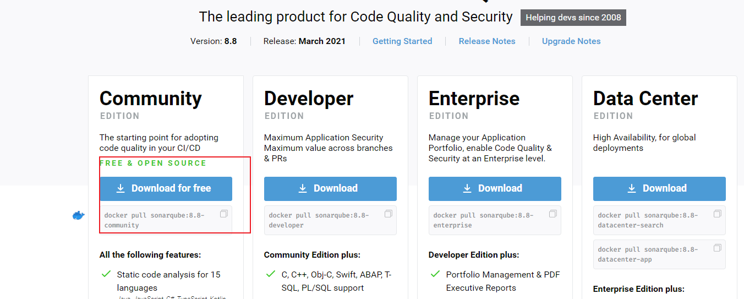The width and height of the screenshot is (744, 299).
Task: Open the Upgrade Notes link
Action: 571,41
